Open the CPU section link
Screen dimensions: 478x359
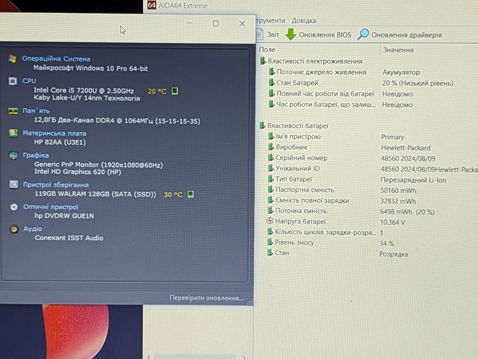(x=29, y=81)
